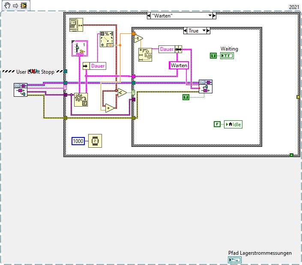Screen dimensions: 302x265
Task: Open the True case selector dropdown
Action: click(204, 30)
